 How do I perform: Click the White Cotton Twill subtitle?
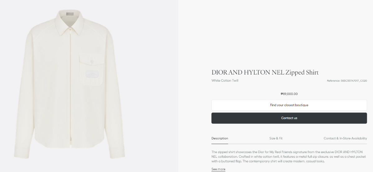tap(225, 81)
